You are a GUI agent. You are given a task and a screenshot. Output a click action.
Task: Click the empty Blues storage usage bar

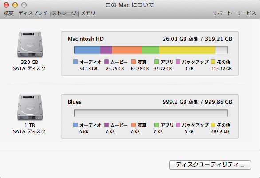151,113
